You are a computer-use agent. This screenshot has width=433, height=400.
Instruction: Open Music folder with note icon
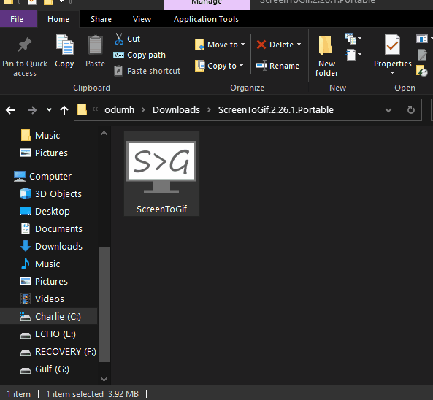pos(40,264)
